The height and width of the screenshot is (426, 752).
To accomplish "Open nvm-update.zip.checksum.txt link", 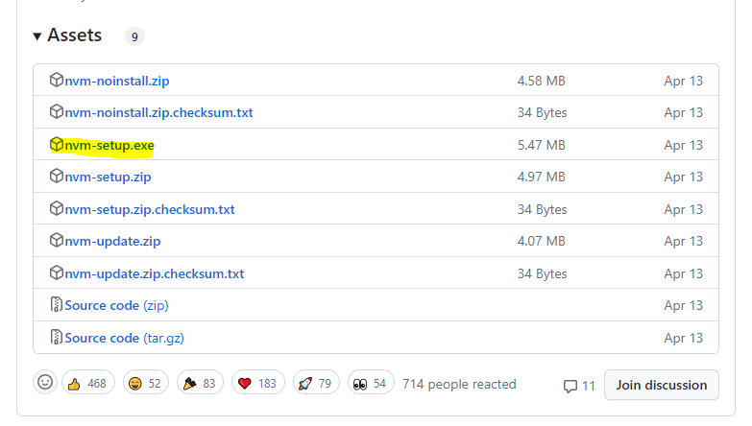I will [155, 273].
